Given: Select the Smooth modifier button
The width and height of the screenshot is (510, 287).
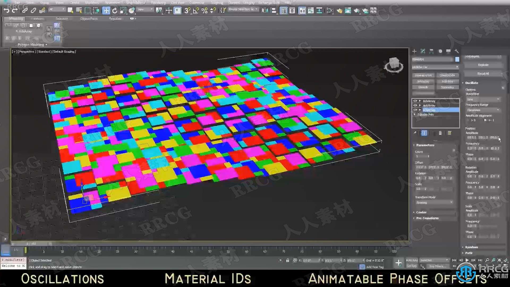Looking at the screenshot, I should (423, 87).
